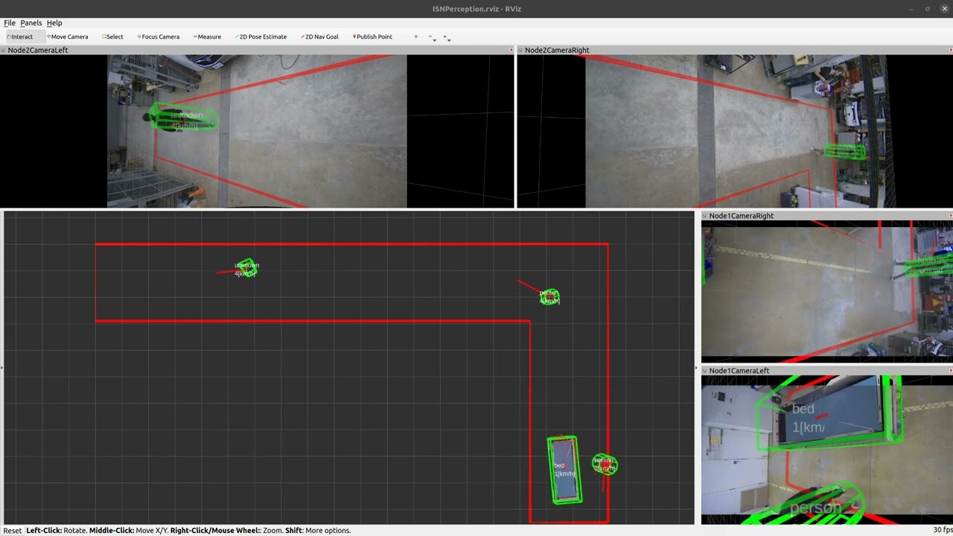Viewport: 953px width, 536px height.
Task: Open the toolbar options dropdown
Action: pos(447,37)
